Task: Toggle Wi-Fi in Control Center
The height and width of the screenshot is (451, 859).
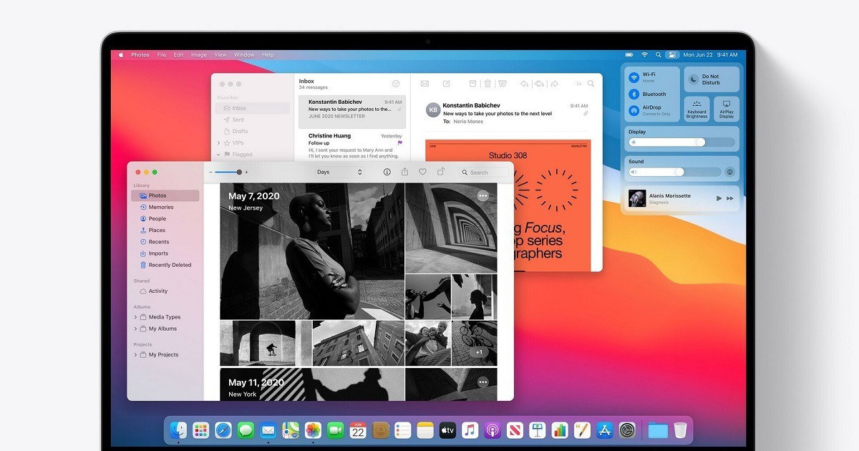Action: (634, 77)
